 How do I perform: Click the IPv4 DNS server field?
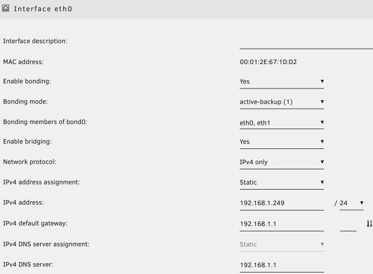tap(281, 265)
